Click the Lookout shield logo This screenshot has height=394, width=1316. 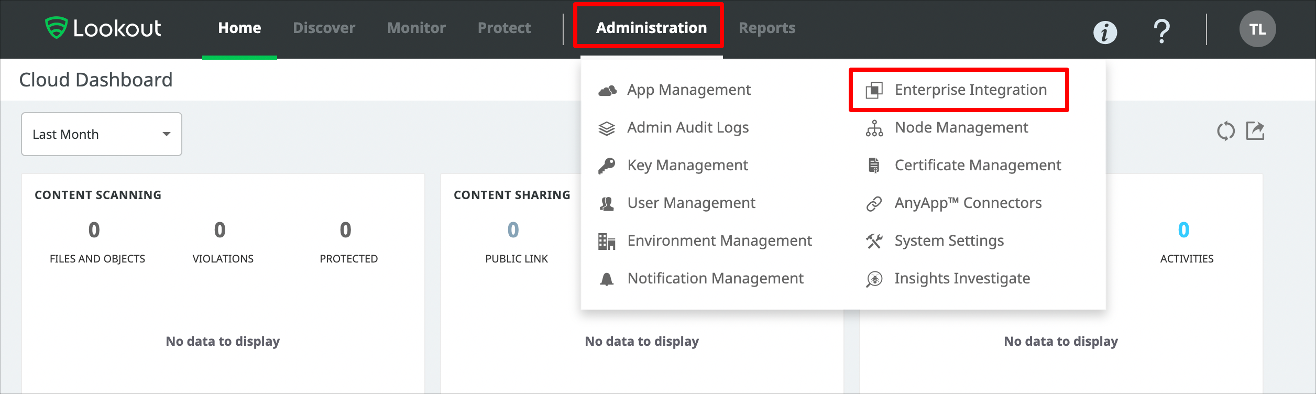coord(56,28)
